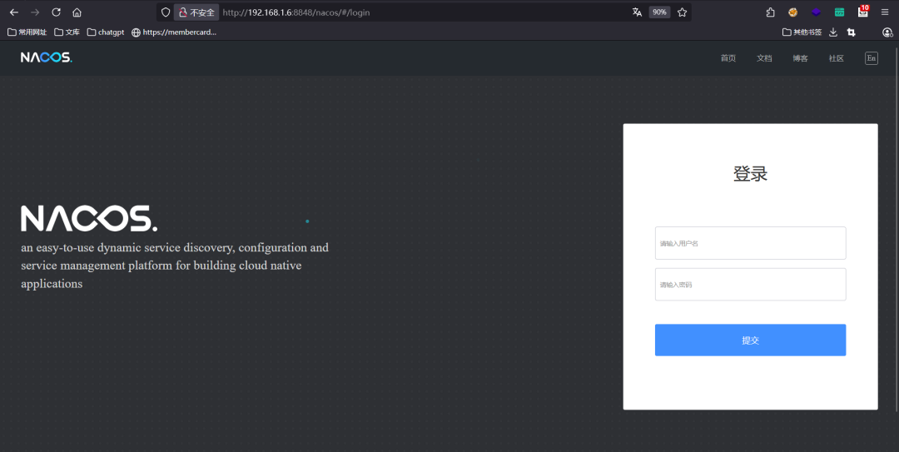Open the 社区 nav item
Image resolution: width=899 pixels, height=452 pixels.
tap(836, 58)
